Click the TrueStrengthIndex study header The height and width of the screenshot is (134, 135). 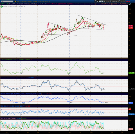[x=12, y=60]
